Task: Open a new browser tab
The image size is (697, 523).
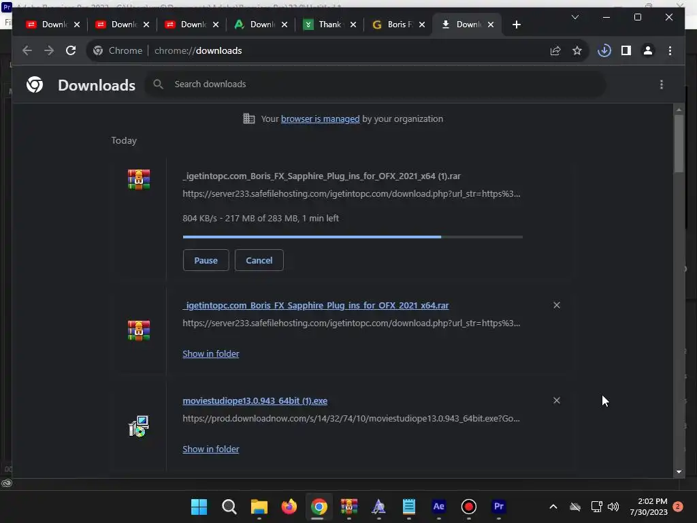Action: (x=516, y=25)
